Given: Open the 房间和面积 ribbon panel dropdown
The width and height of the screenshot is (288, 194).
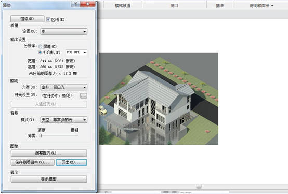Looking at the screenshot, I should pyautogui.click(x=261, y=6).
